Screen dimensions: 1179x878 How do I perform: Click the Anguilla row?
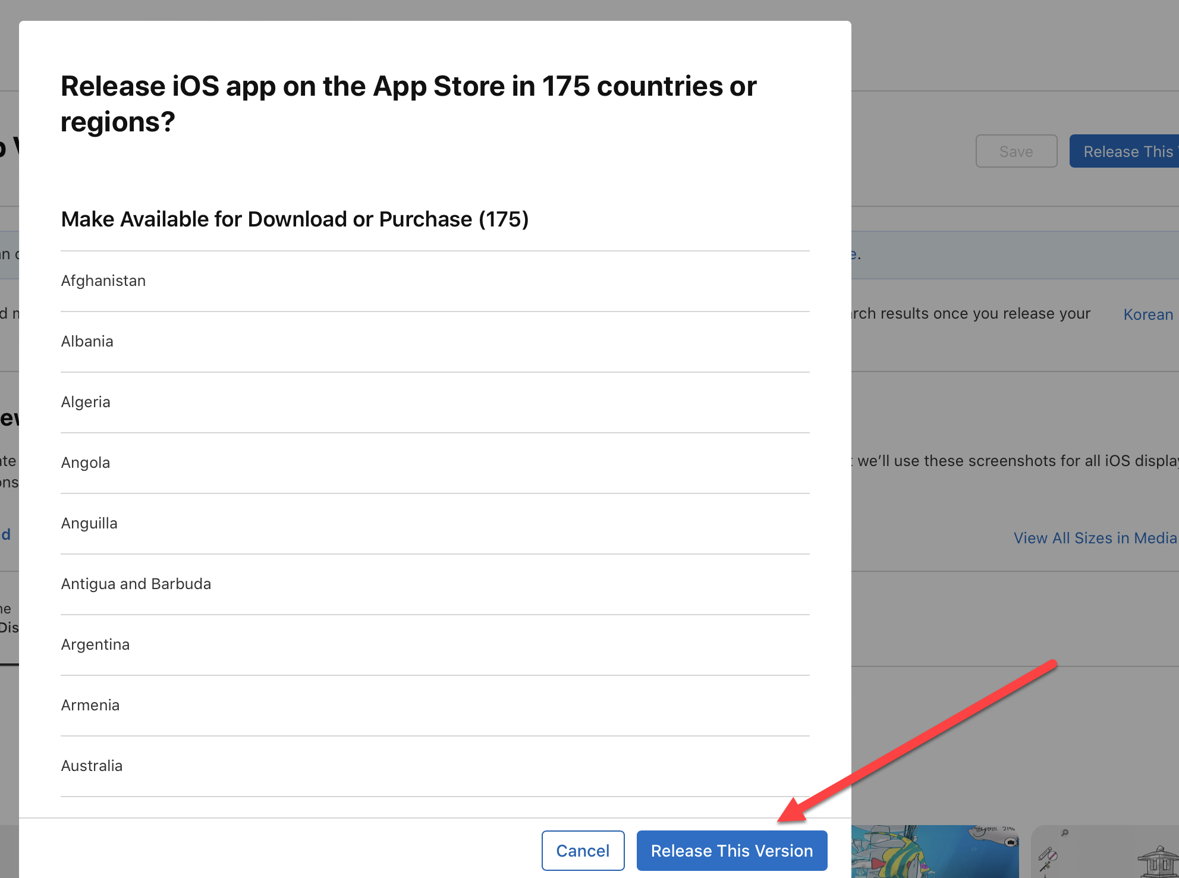(89, 523)
